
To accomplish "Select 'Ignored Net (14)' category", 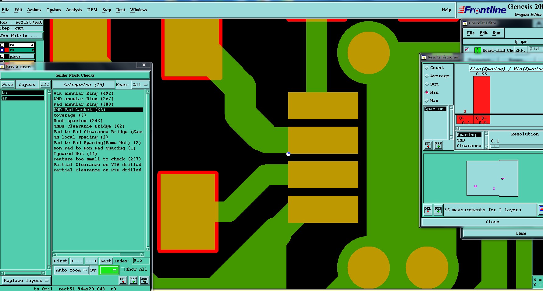I will pos(75,153).
